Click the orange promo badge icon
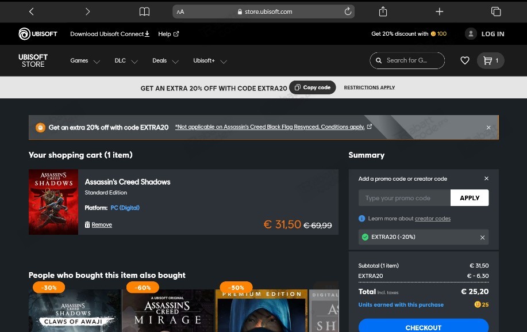Screen dimensions: 527x332 pos(40,128)
